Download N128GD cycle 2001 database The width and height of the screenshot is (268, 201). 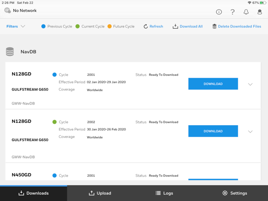tap(213, 84)
